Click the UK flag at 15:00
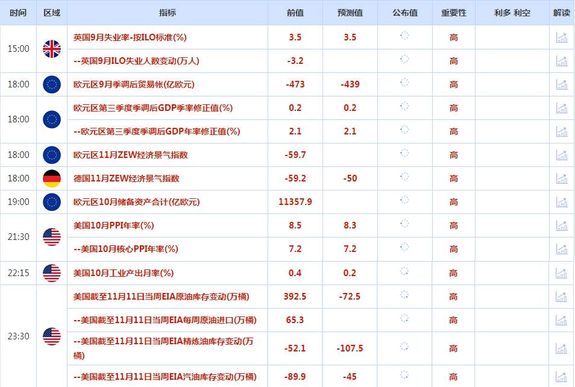This screenshot has width=575, height=387. [52, 49]
